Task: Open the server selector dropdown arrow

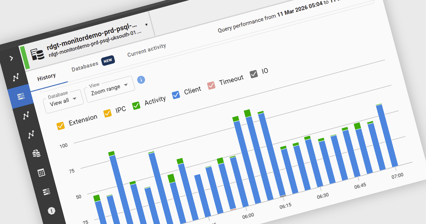Action: (x=146, y=25)
